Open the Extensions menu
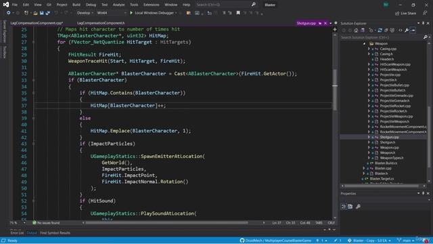Screen dimensions: 433x244 151,5
